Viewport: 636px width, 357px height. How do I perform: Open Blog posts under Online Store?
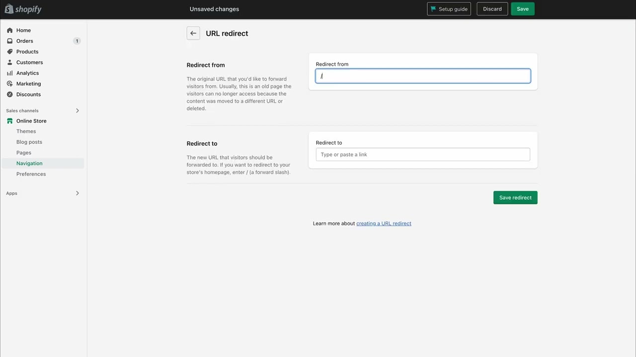(x=29, y=142)
